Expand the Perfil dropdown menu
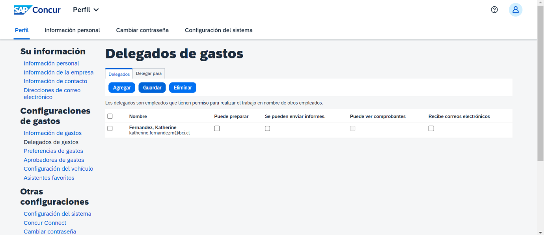544x235 pixels. point(86,10)
